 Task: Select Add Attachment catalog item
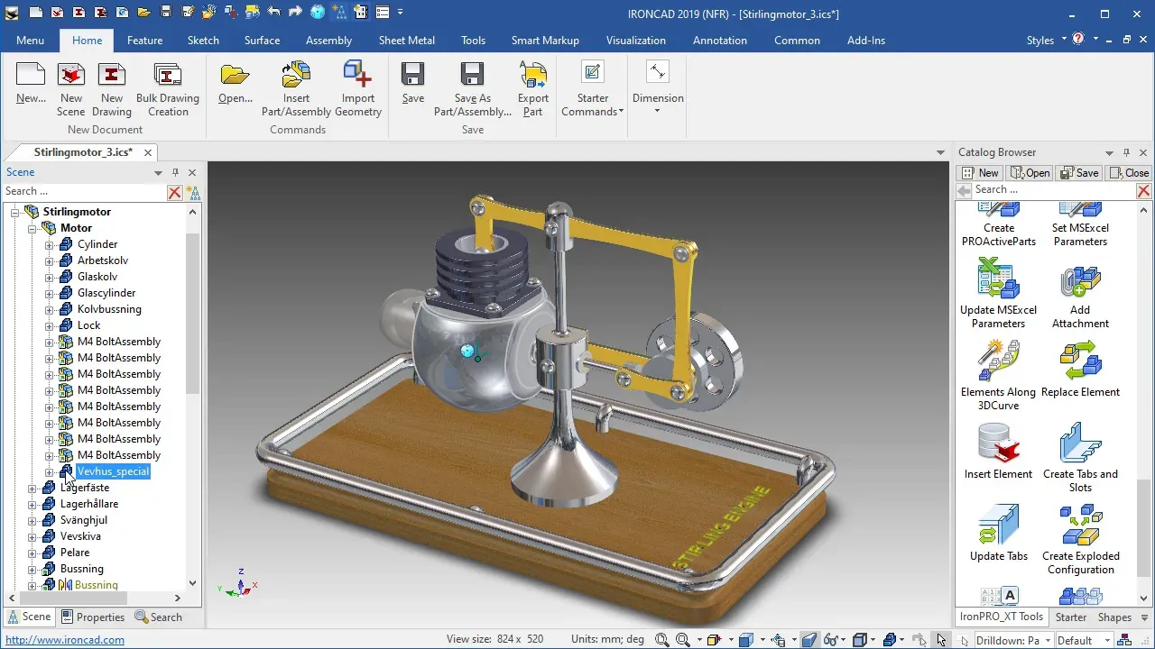(1080, 293)
